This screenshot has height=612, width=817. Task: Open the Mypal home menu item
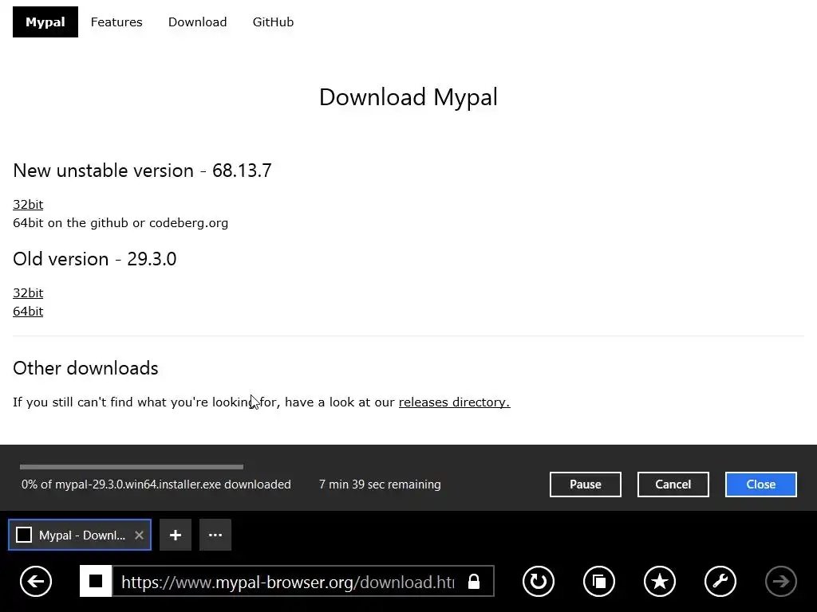point(45,22)
